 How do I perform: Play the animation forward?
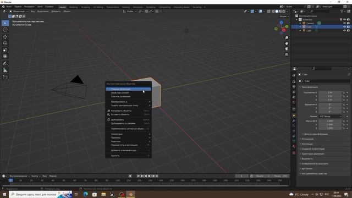click(x=149, y=176)
